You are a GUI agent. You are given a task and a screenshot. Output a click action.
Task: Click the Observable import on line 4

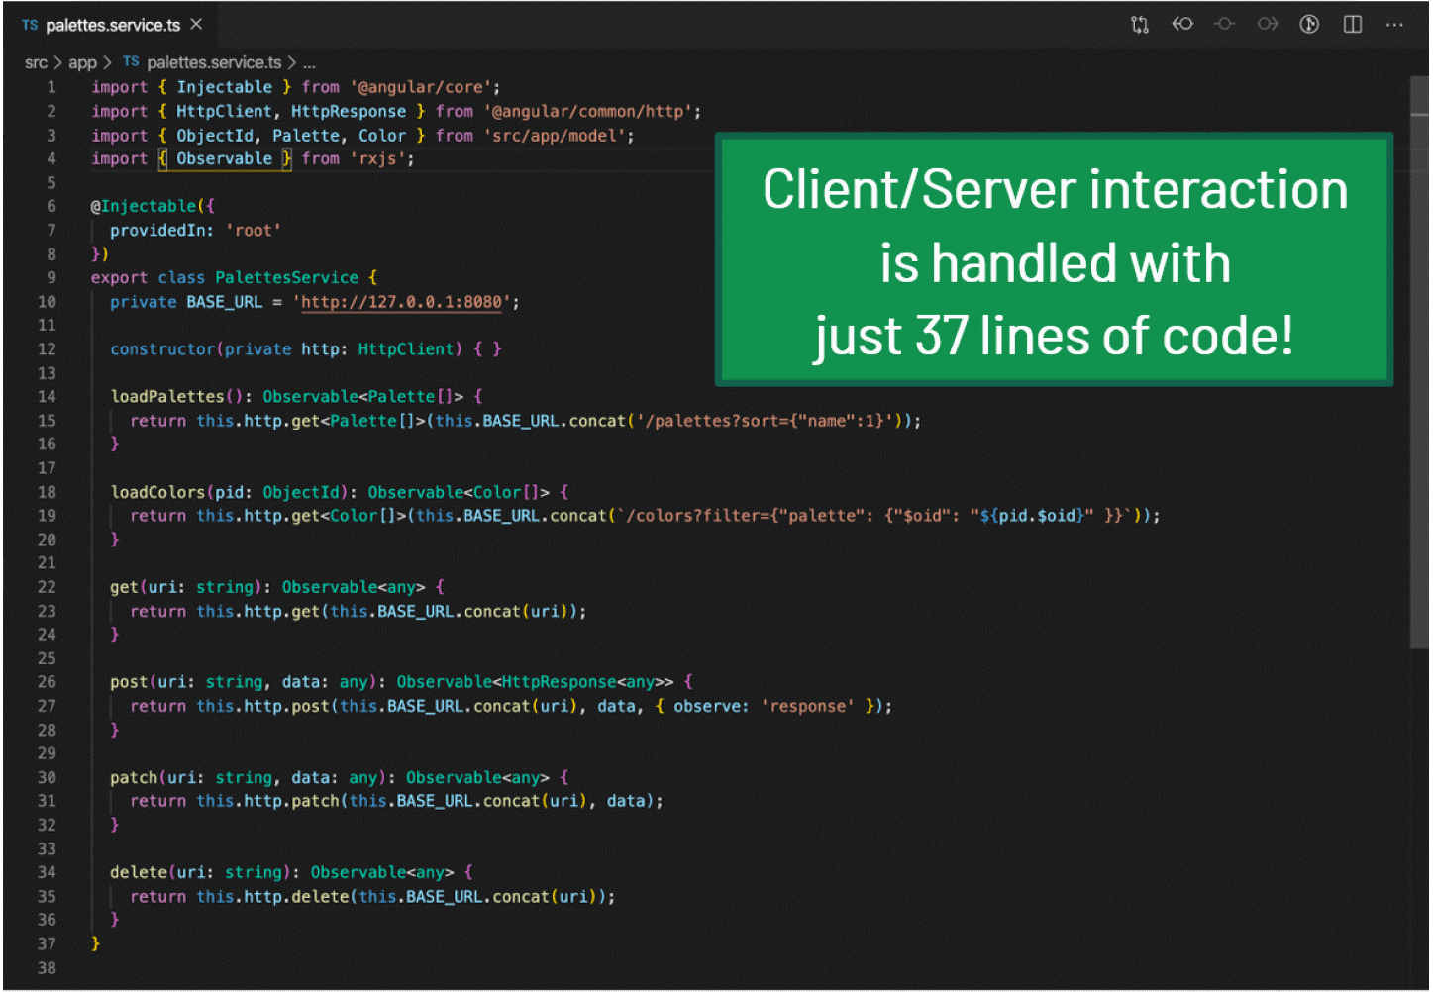224,159
